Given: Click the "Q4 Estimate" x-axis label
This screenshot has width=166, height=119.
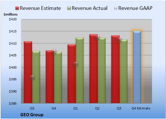Looking at the screenshot, I should click(x=141, y=108).
